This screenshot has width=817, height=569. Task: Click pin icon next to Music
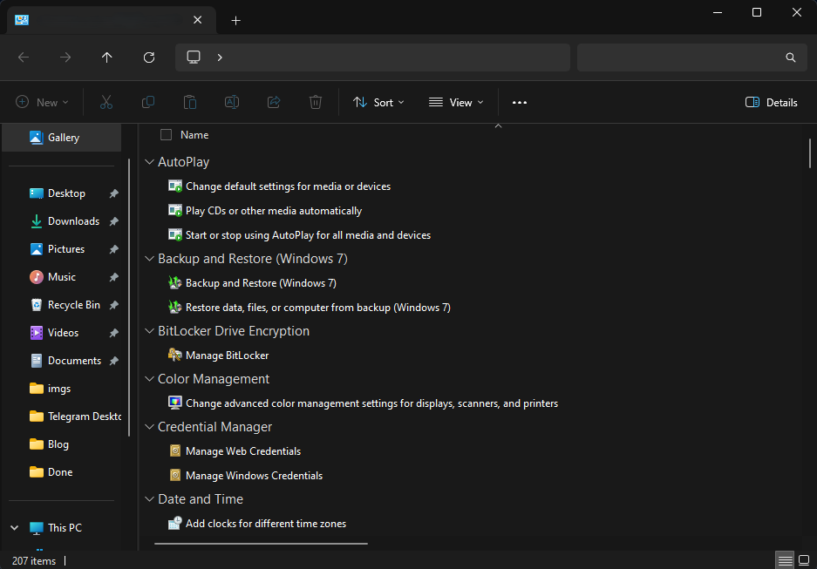(113, 277)
